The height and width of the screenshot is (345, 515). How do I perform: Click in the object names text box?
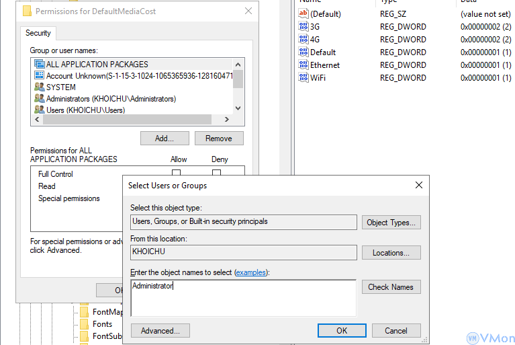pos(243,298)
